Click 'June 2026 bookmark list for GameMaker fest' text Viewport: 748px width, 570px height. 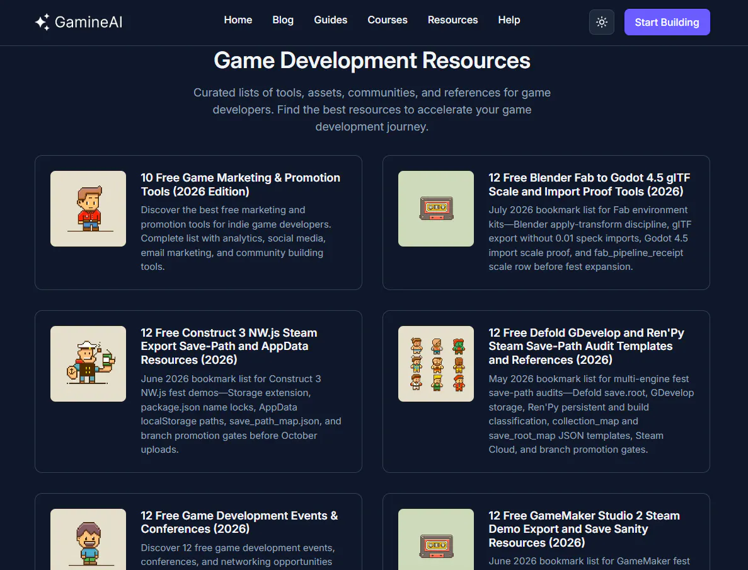(x=589, y=561)
